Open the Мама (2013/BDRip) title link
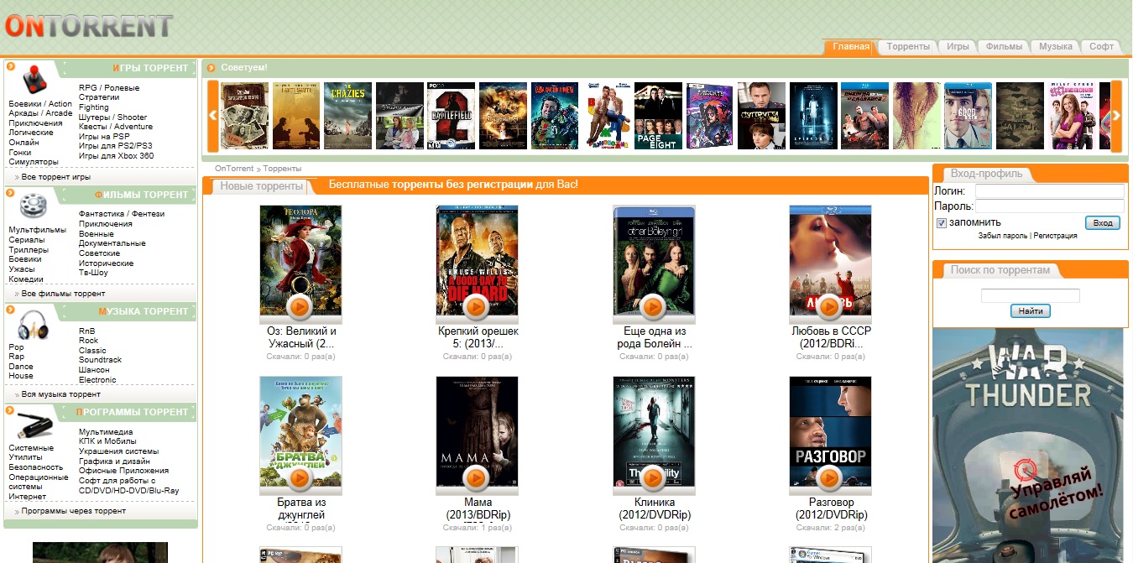 pos(477,508)
